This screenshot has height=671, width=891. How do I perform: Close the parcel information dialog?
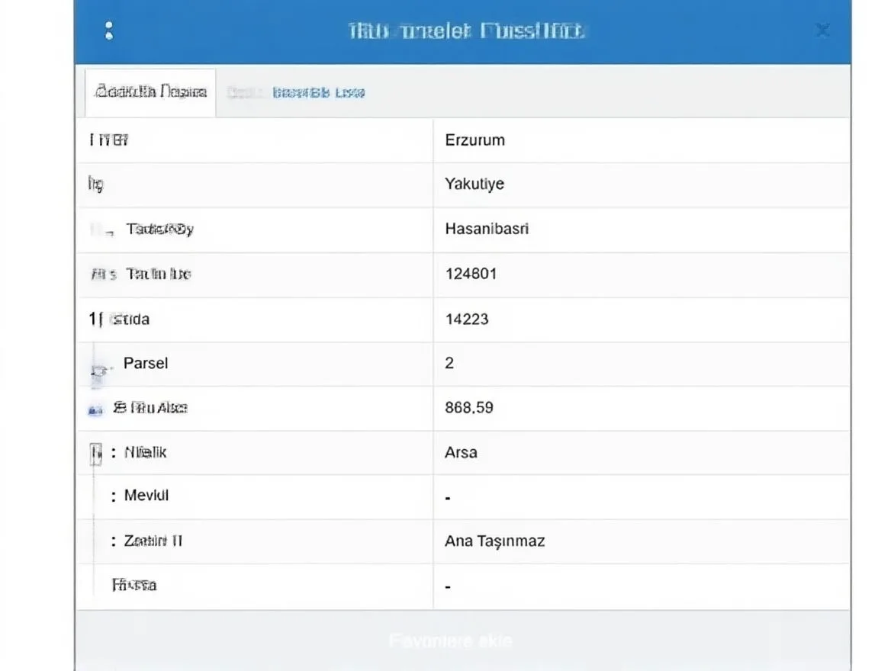[822, 30]
